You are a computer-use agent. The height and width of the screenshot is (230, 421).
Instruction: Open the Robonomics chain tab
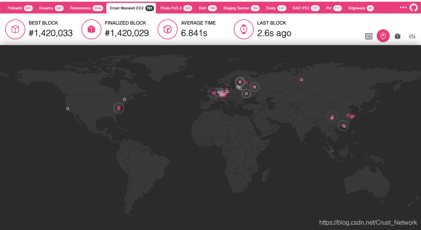click(x=86, y=8)
